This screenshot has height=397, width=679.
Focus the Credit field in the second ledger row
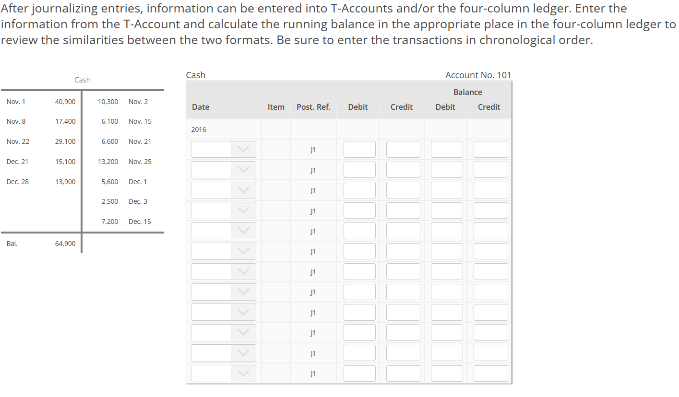tap(403, 170)
